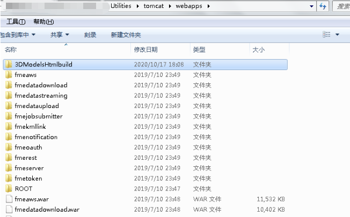The width and height of the screenshot is (350, 217).
Task: Open the 帮助(H) menu
Action: point(43,21)
